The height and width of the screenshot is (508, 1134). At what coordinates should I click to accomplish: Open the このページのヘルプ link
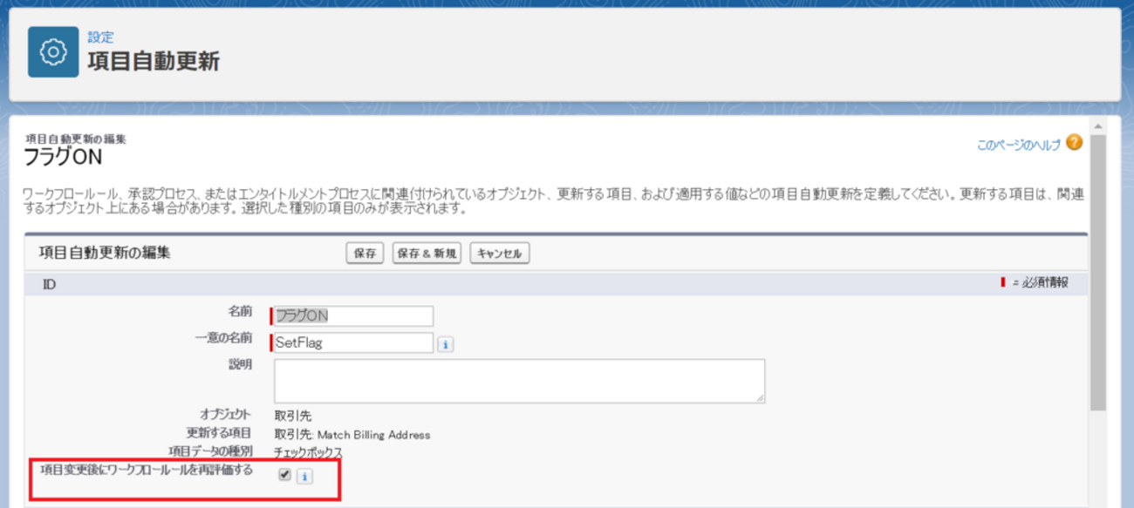pyautogui.click(x=1019, y=146)
